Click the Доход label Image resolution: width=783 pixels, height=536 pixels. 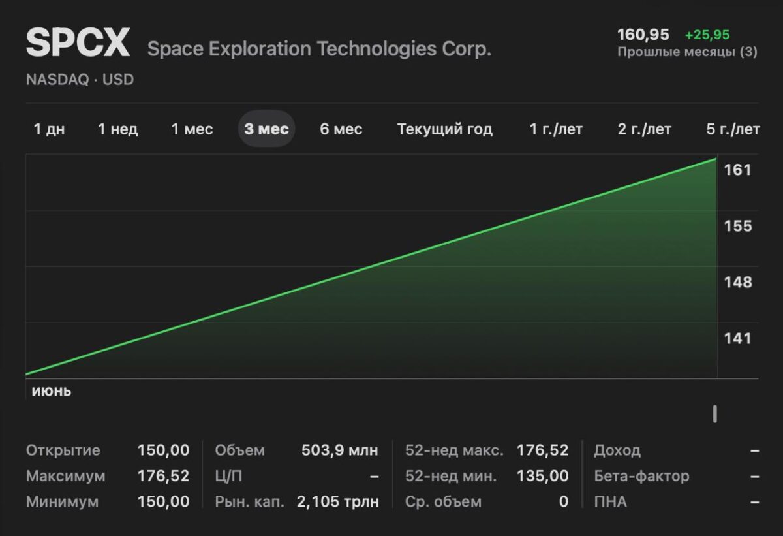[x=617, y=450]
